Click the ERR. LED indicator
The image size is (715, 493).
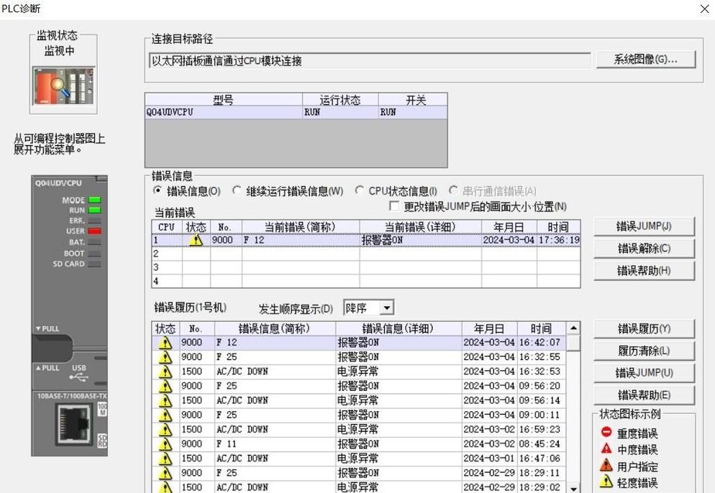[x=95, y=221]
